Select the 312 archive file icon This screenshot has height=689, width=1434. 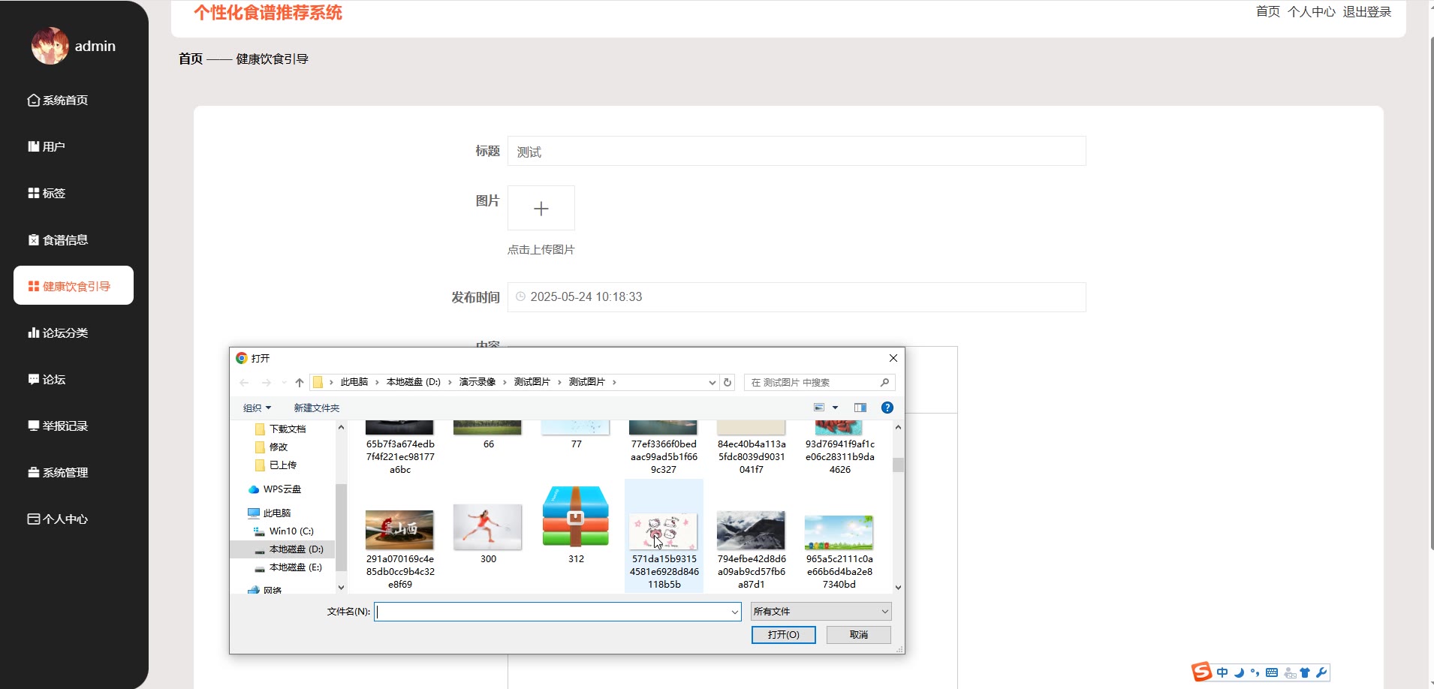pyautogui.click(x=575, y=517)
